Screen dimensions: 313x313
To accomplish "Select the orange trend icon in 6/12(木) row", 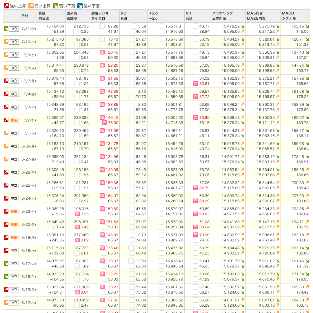I will 6,303.
